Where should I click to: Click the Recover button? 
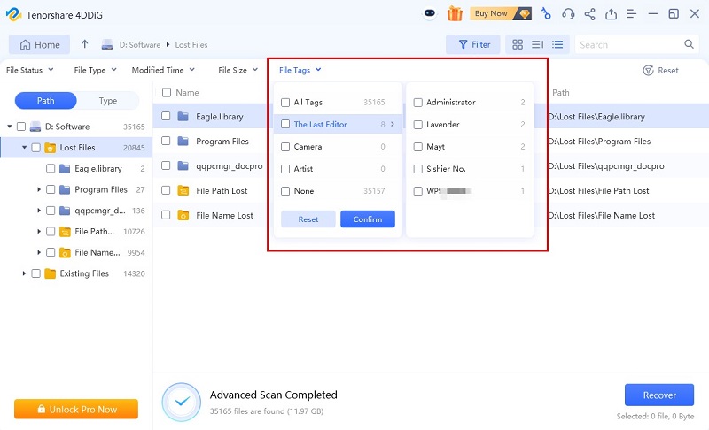click(x=659, y=395)
